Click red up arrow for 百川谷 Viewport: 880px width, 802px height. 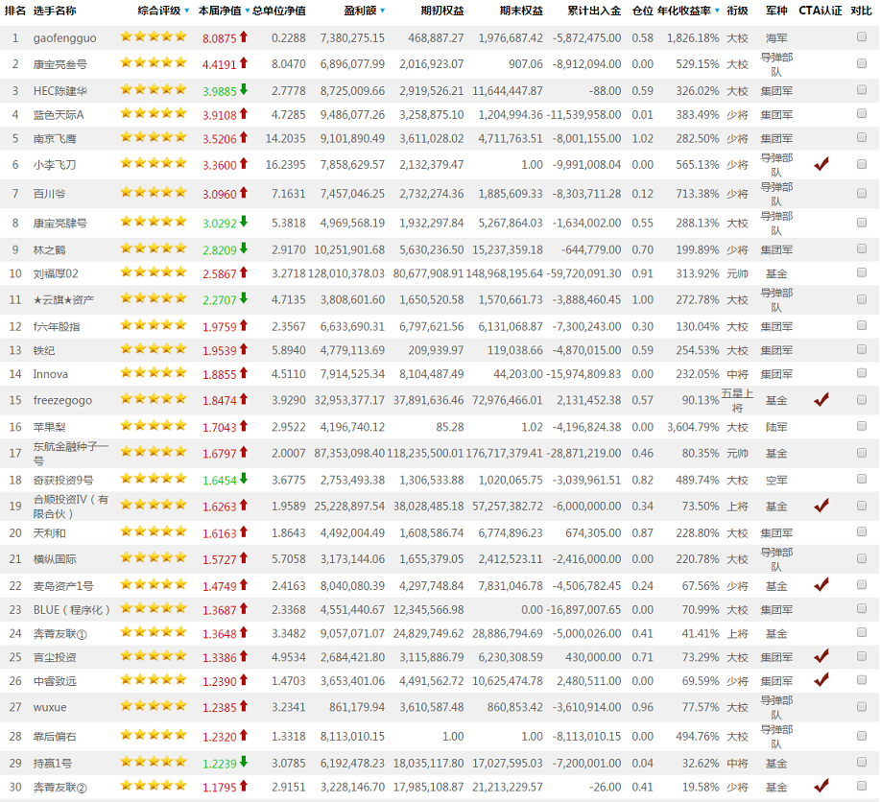(x=244, y=193)
